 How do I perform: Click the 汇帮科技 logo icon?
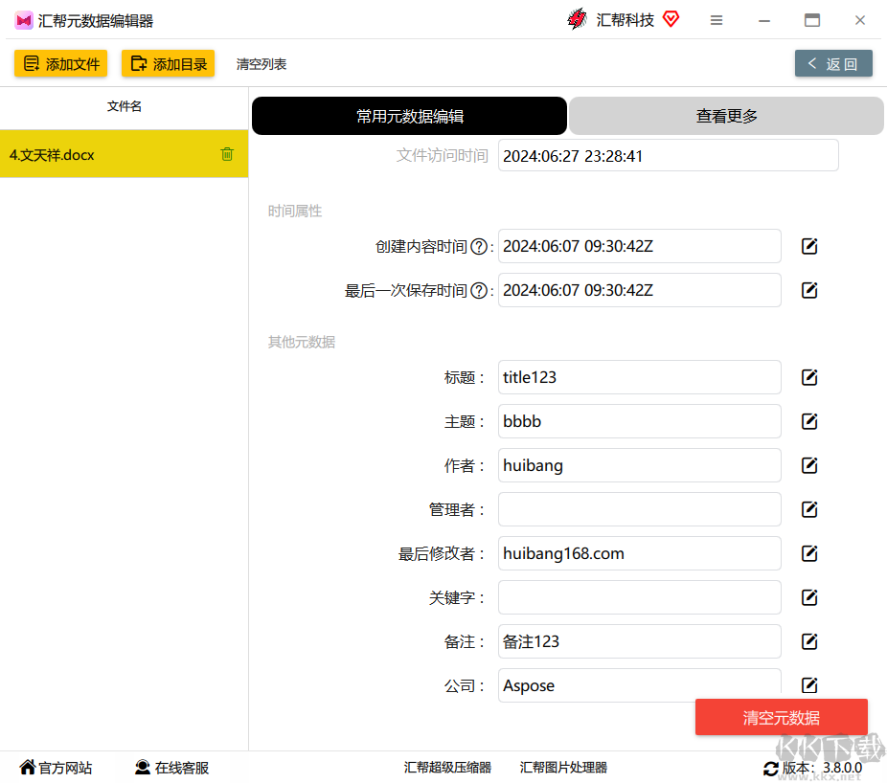(x=577, y=19)
